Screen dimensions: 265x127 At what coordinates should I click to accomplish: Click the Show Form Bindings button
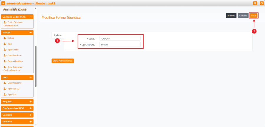tap(62, 61)
